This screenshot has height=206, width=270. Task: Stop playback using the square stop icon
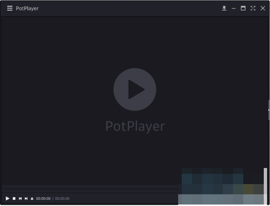14,198
